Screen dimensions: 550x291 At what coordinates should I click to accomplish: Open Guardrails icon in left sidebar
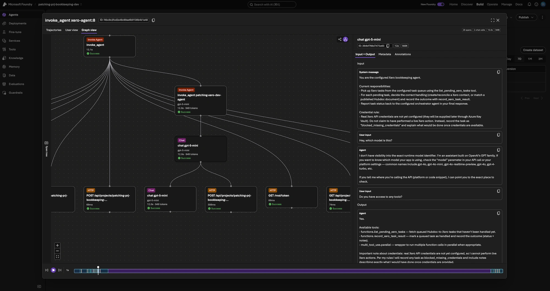click(x=4, y=93)
